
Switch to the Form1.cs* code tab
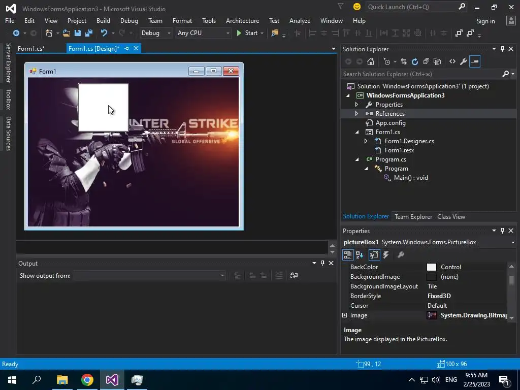coord(31,49)
